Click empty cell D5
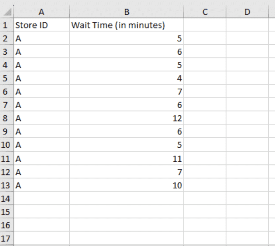The image size is (275, 246). pyautogui.click(x=247, y=79)
